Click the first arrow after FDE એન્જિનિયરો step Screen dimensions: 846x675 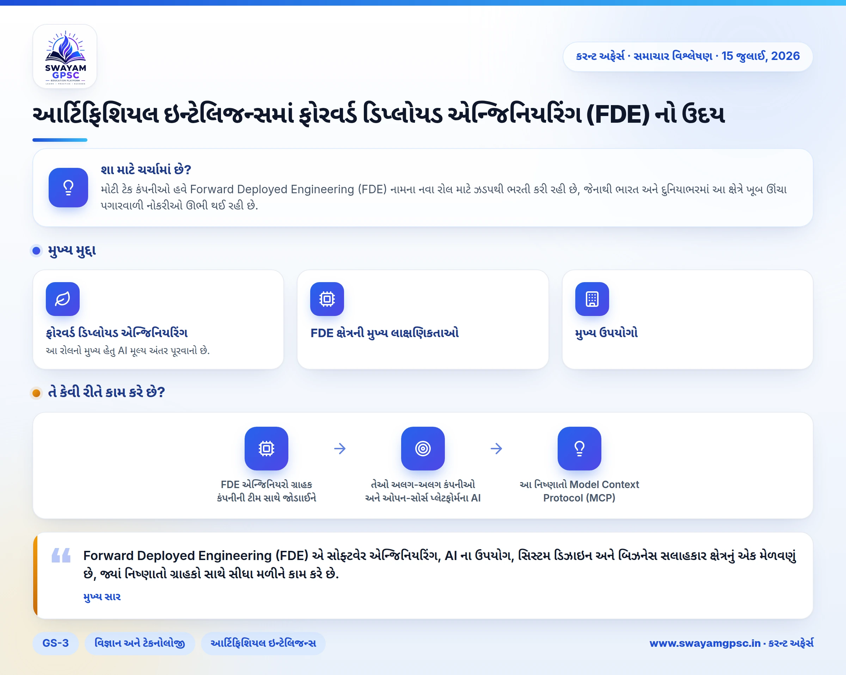pos(340,449)
